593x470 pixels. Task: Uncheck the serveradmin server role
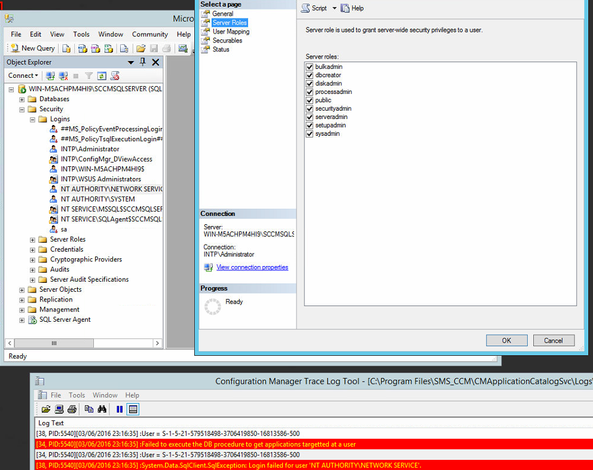pos(310,117)
